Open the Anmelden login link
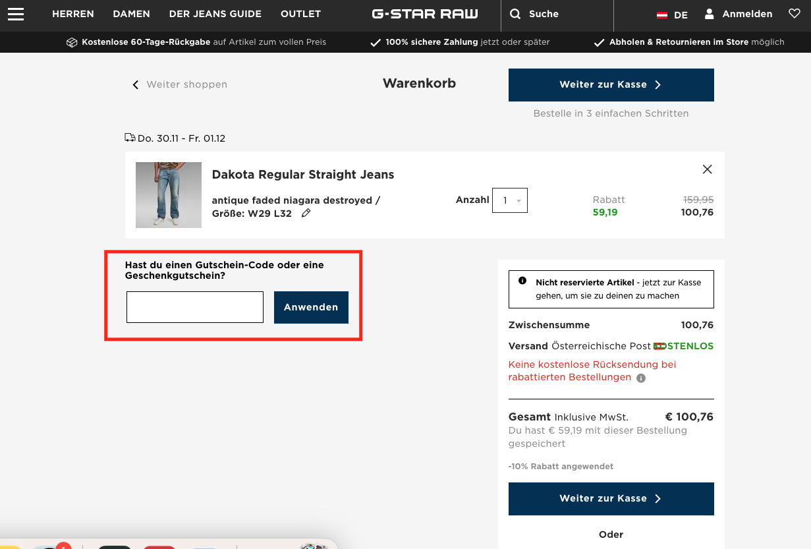This screenshot has width=811, height=549. [x=747, y=14]
